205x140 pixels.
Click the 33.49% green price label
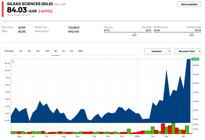pos(195,59)
